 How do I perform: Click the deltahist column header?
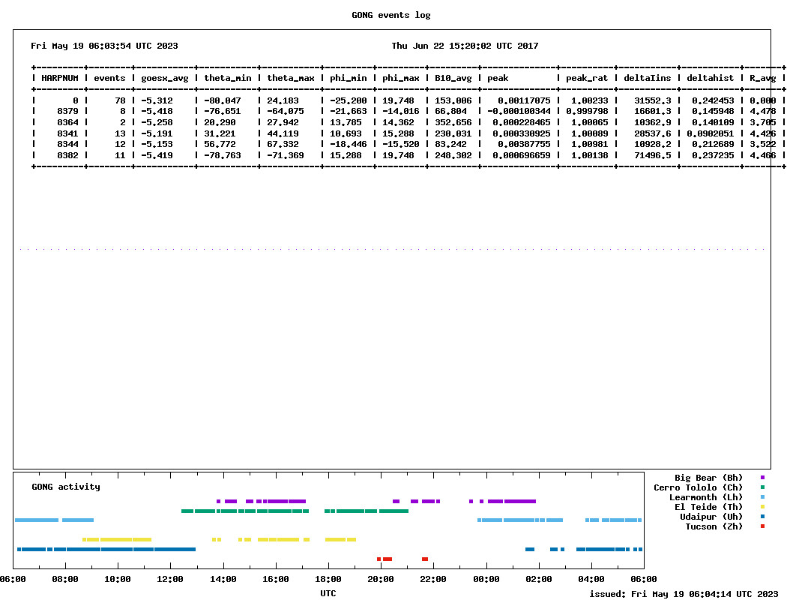tap(711, 78)
